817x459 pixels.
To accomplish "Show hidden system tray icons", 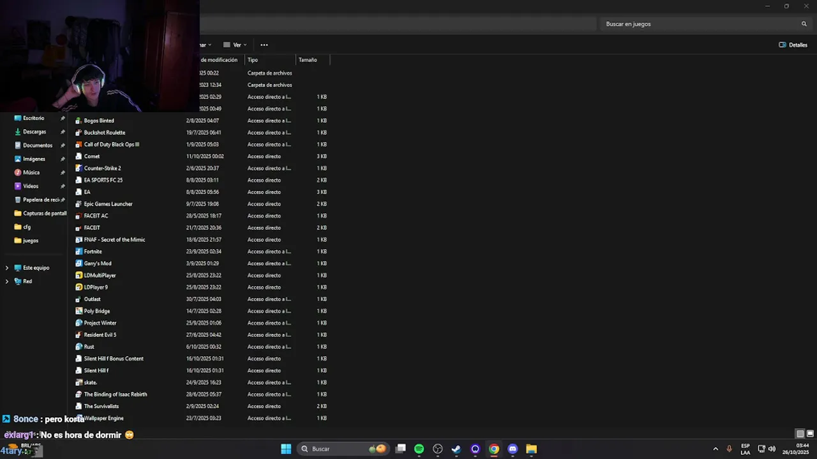I will pyautogui.click(x=716, y=449).
